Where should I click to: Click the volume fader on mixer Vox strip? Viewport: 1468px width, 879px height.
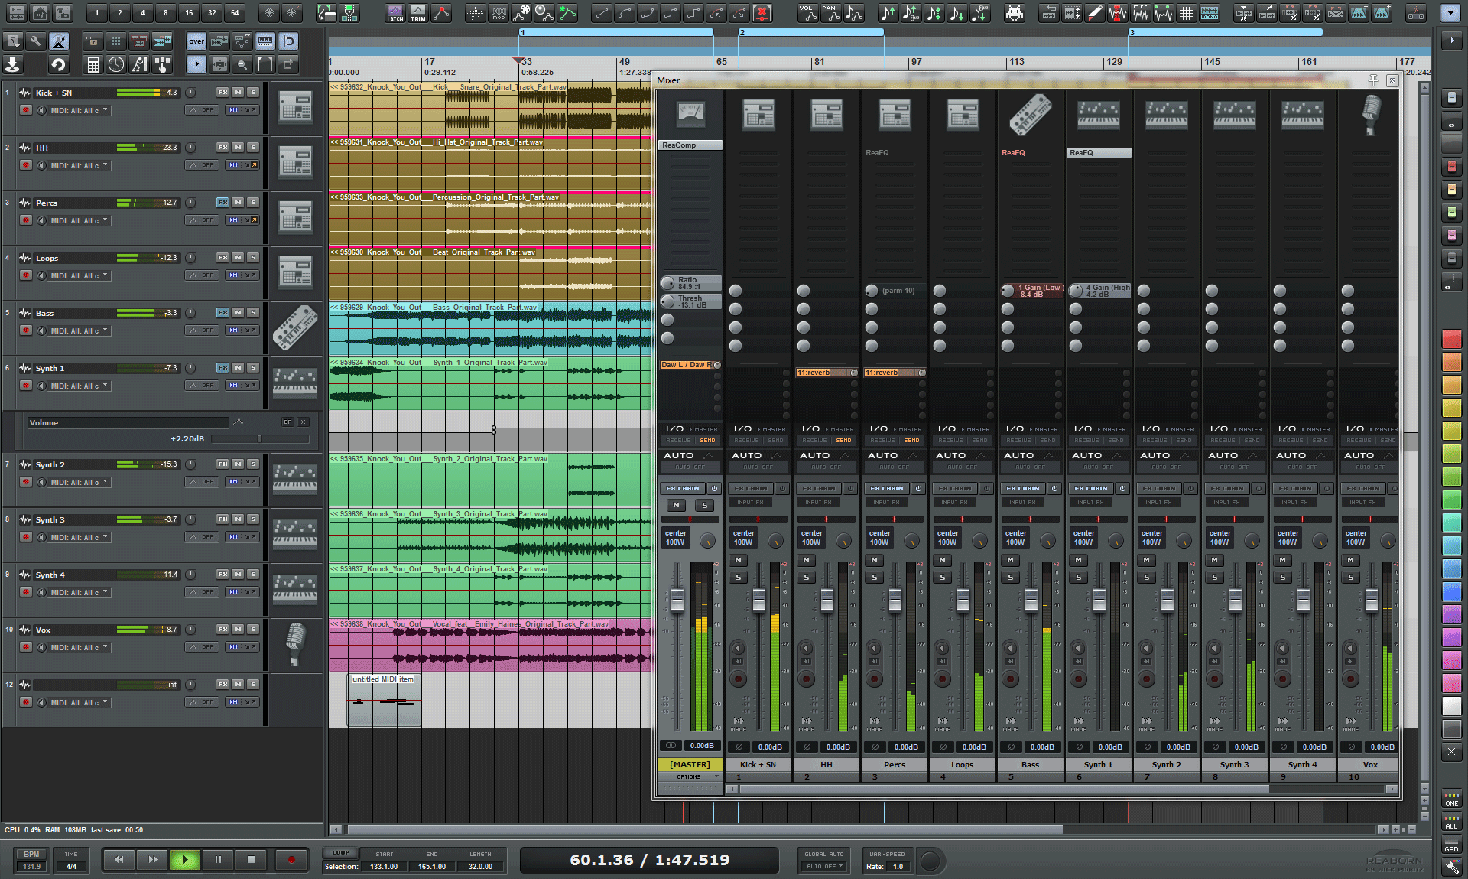click(x=1372, y=600)
